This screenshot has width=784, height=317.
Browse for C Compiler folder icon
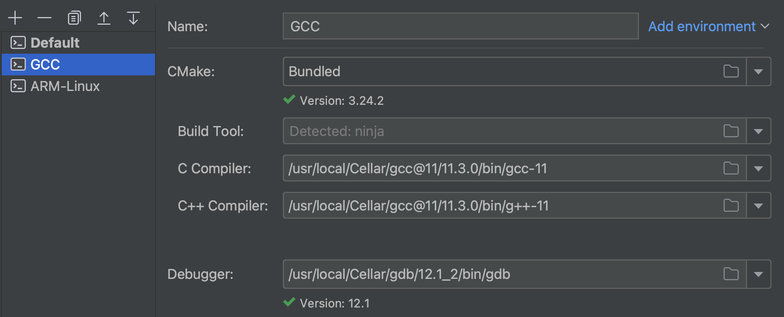[x=731, y=168]
